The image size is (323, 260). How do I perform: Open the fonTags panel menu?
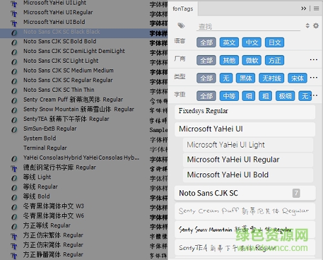(317, 8)
